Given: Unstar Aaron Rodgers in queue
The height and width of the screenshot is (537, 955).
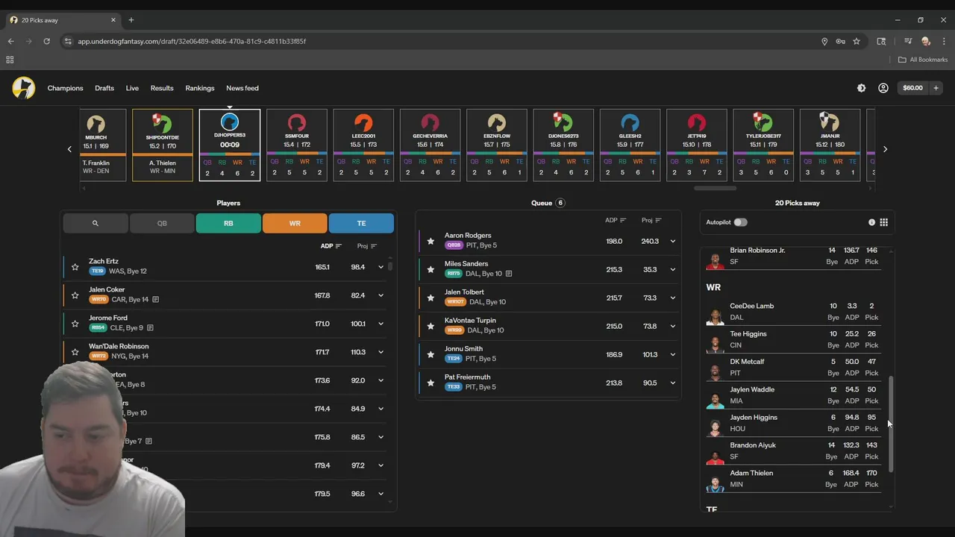Looking at the screenshot, I should click(x=430, y=241).
